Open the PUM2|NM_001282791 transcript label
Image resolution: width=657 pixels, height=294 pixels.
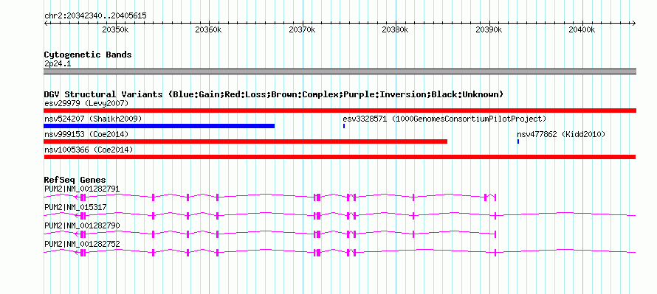tap(82, 189)
